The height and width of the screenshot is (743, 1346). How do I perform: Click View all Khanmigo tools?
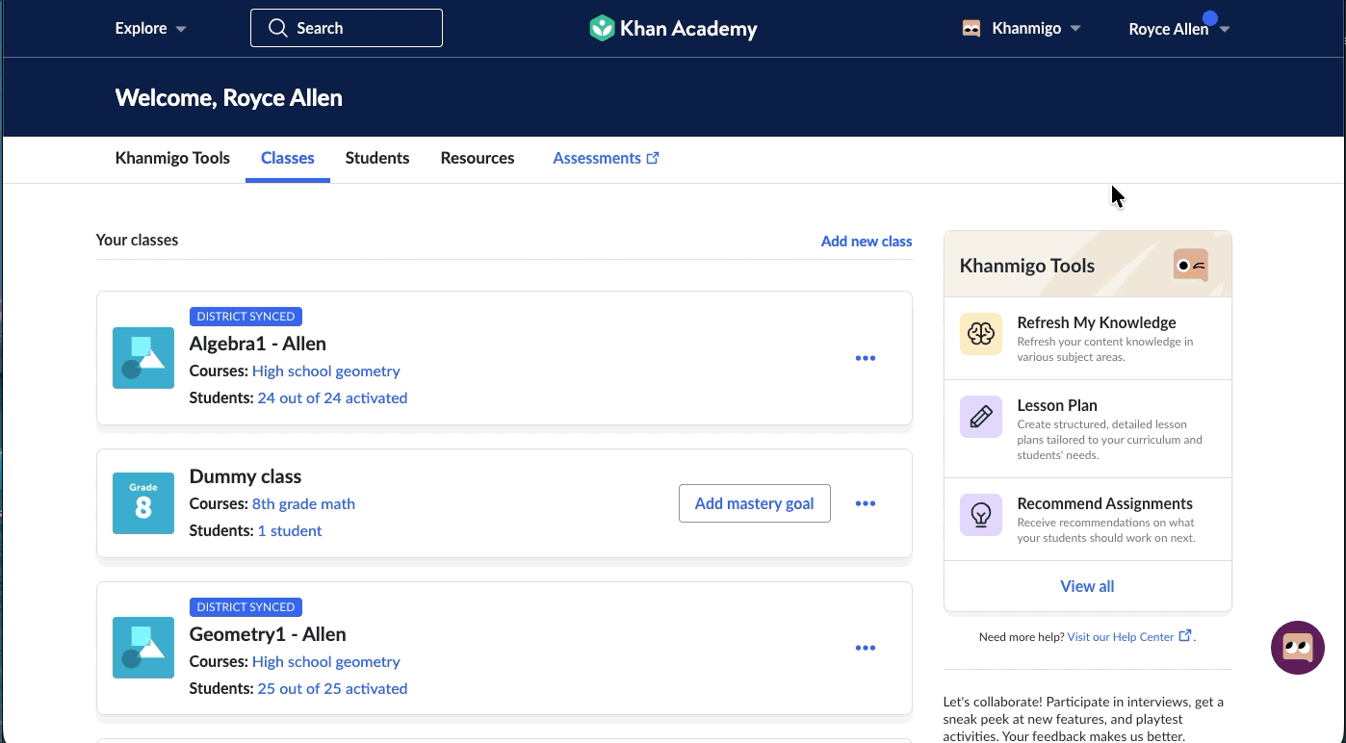point(1088,586)
